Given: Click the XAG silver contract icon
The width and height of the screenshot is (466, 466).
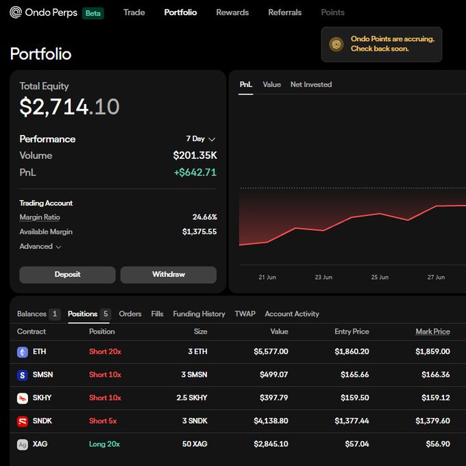Looking at the screenshot, I should [23, 444].
